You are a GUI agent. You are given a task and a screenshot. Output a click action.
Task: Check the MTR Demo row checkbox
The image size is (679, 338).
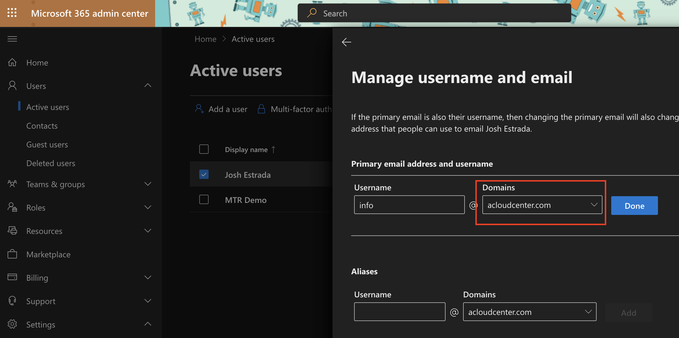point(204,199)
